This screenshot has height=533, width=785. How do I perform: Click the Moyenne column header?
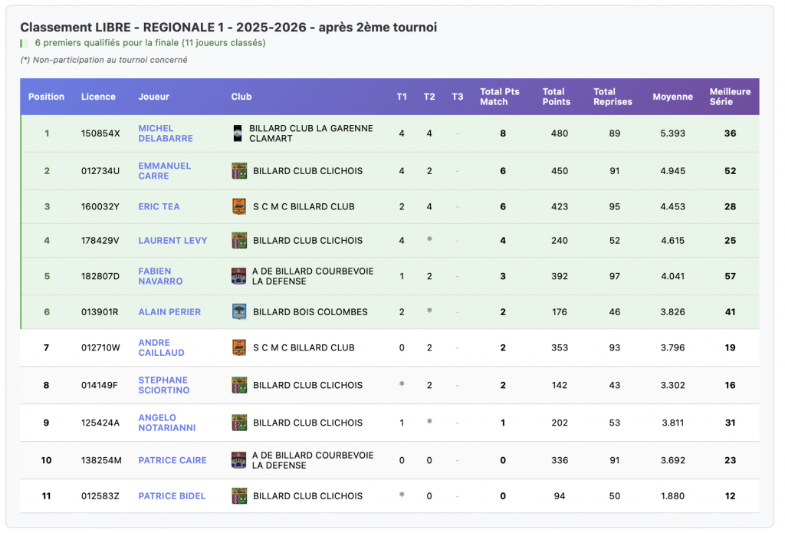point(672,97)
